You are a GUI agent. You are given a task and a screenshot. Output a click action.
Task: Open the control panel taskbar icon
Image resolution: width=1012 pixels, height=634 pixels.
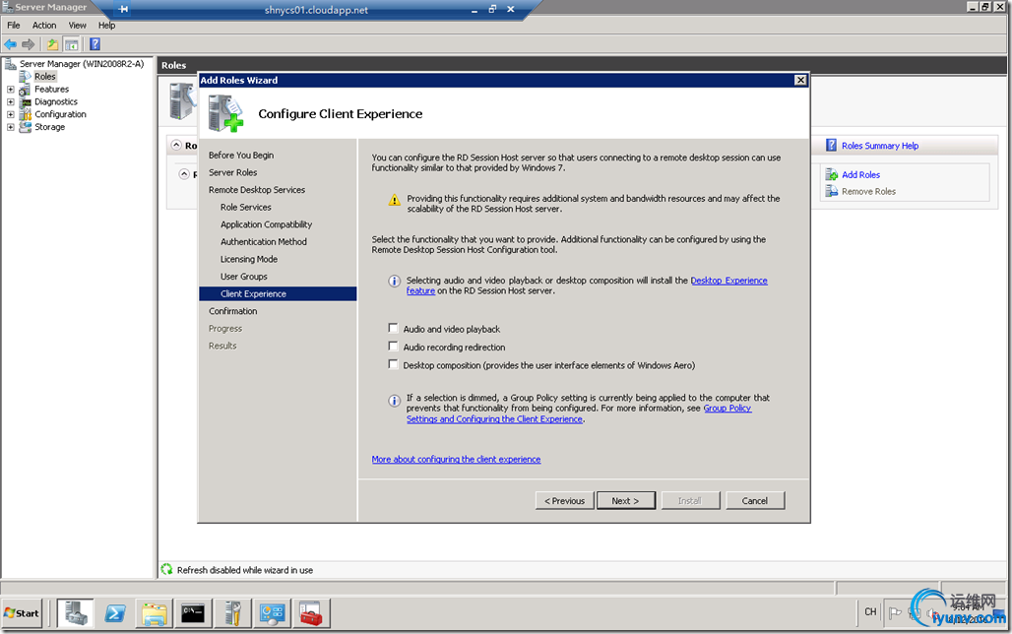pos(272,612)
